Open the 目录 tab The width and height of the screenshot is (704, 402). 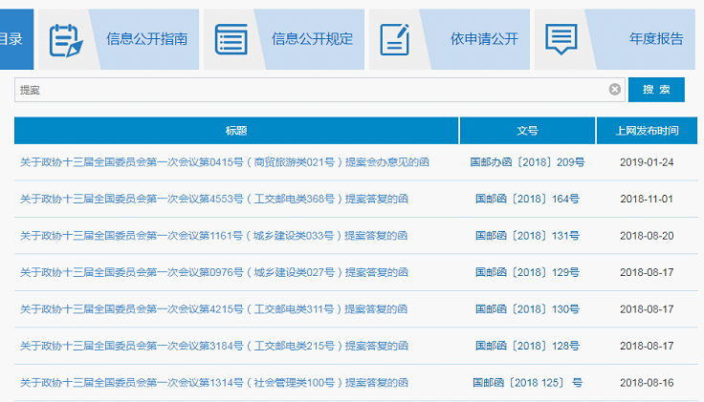(x=13, y=39)
